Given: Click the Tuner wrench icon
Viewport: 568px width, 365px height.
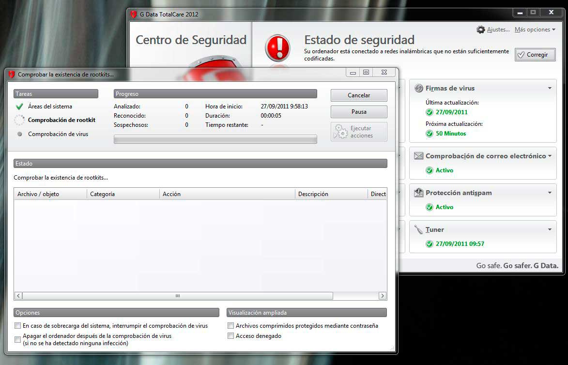Looking at the screenshot, I should 418,230.
